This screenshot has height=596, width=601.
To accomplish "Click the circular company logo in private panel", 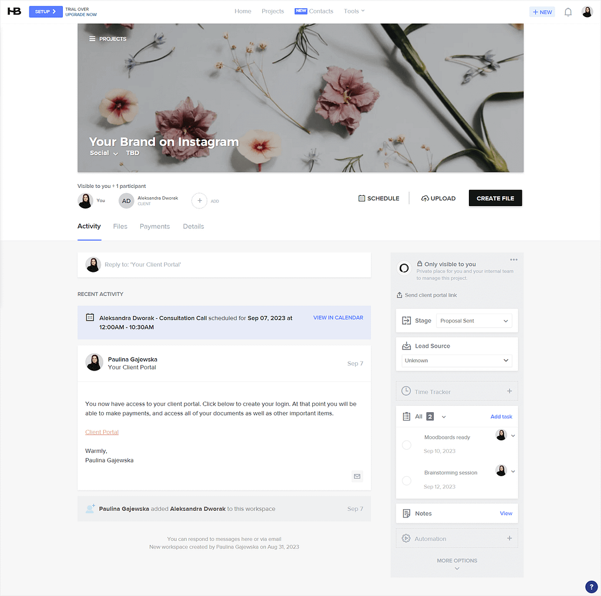I will (404, 268).
